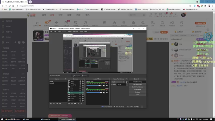Open the OBS View menu

tap(59, 31)
